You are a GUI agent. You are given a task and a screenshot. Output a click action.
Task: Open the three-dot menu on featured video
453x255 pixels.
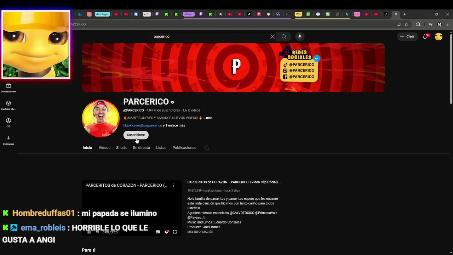173,185
